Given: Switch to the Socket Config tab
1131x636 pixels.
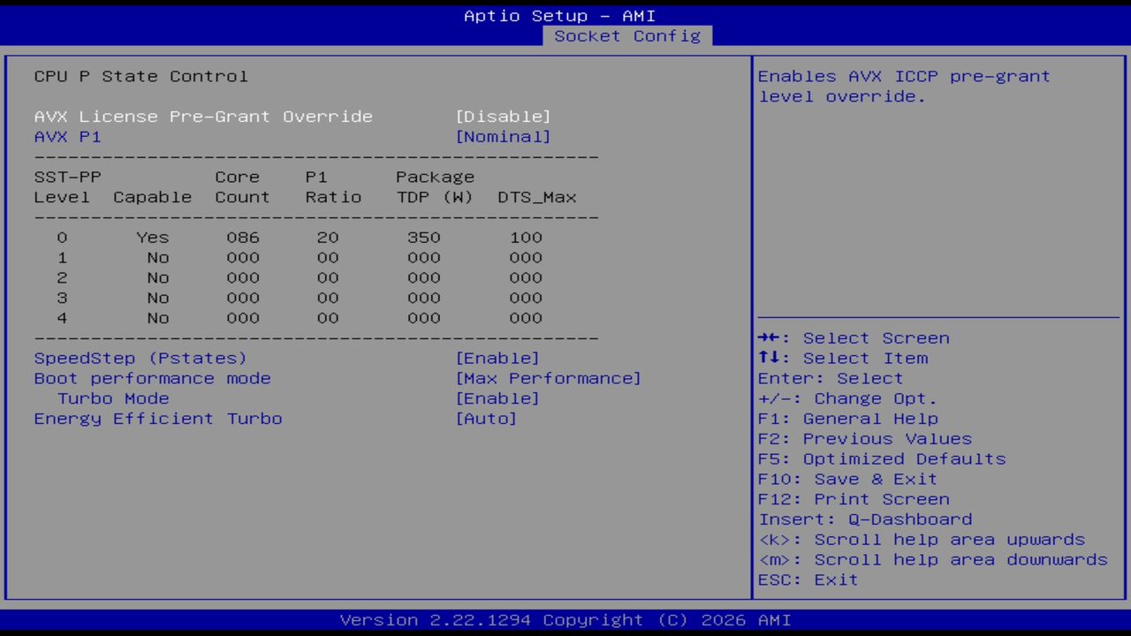Looking at the screenshot, I should coord(626,35).
